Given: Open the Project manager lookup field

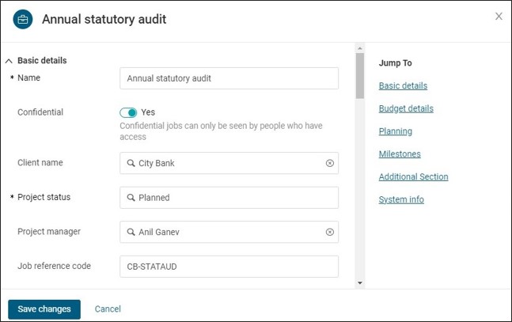Looking at the screenshot, I should point(229,232).
